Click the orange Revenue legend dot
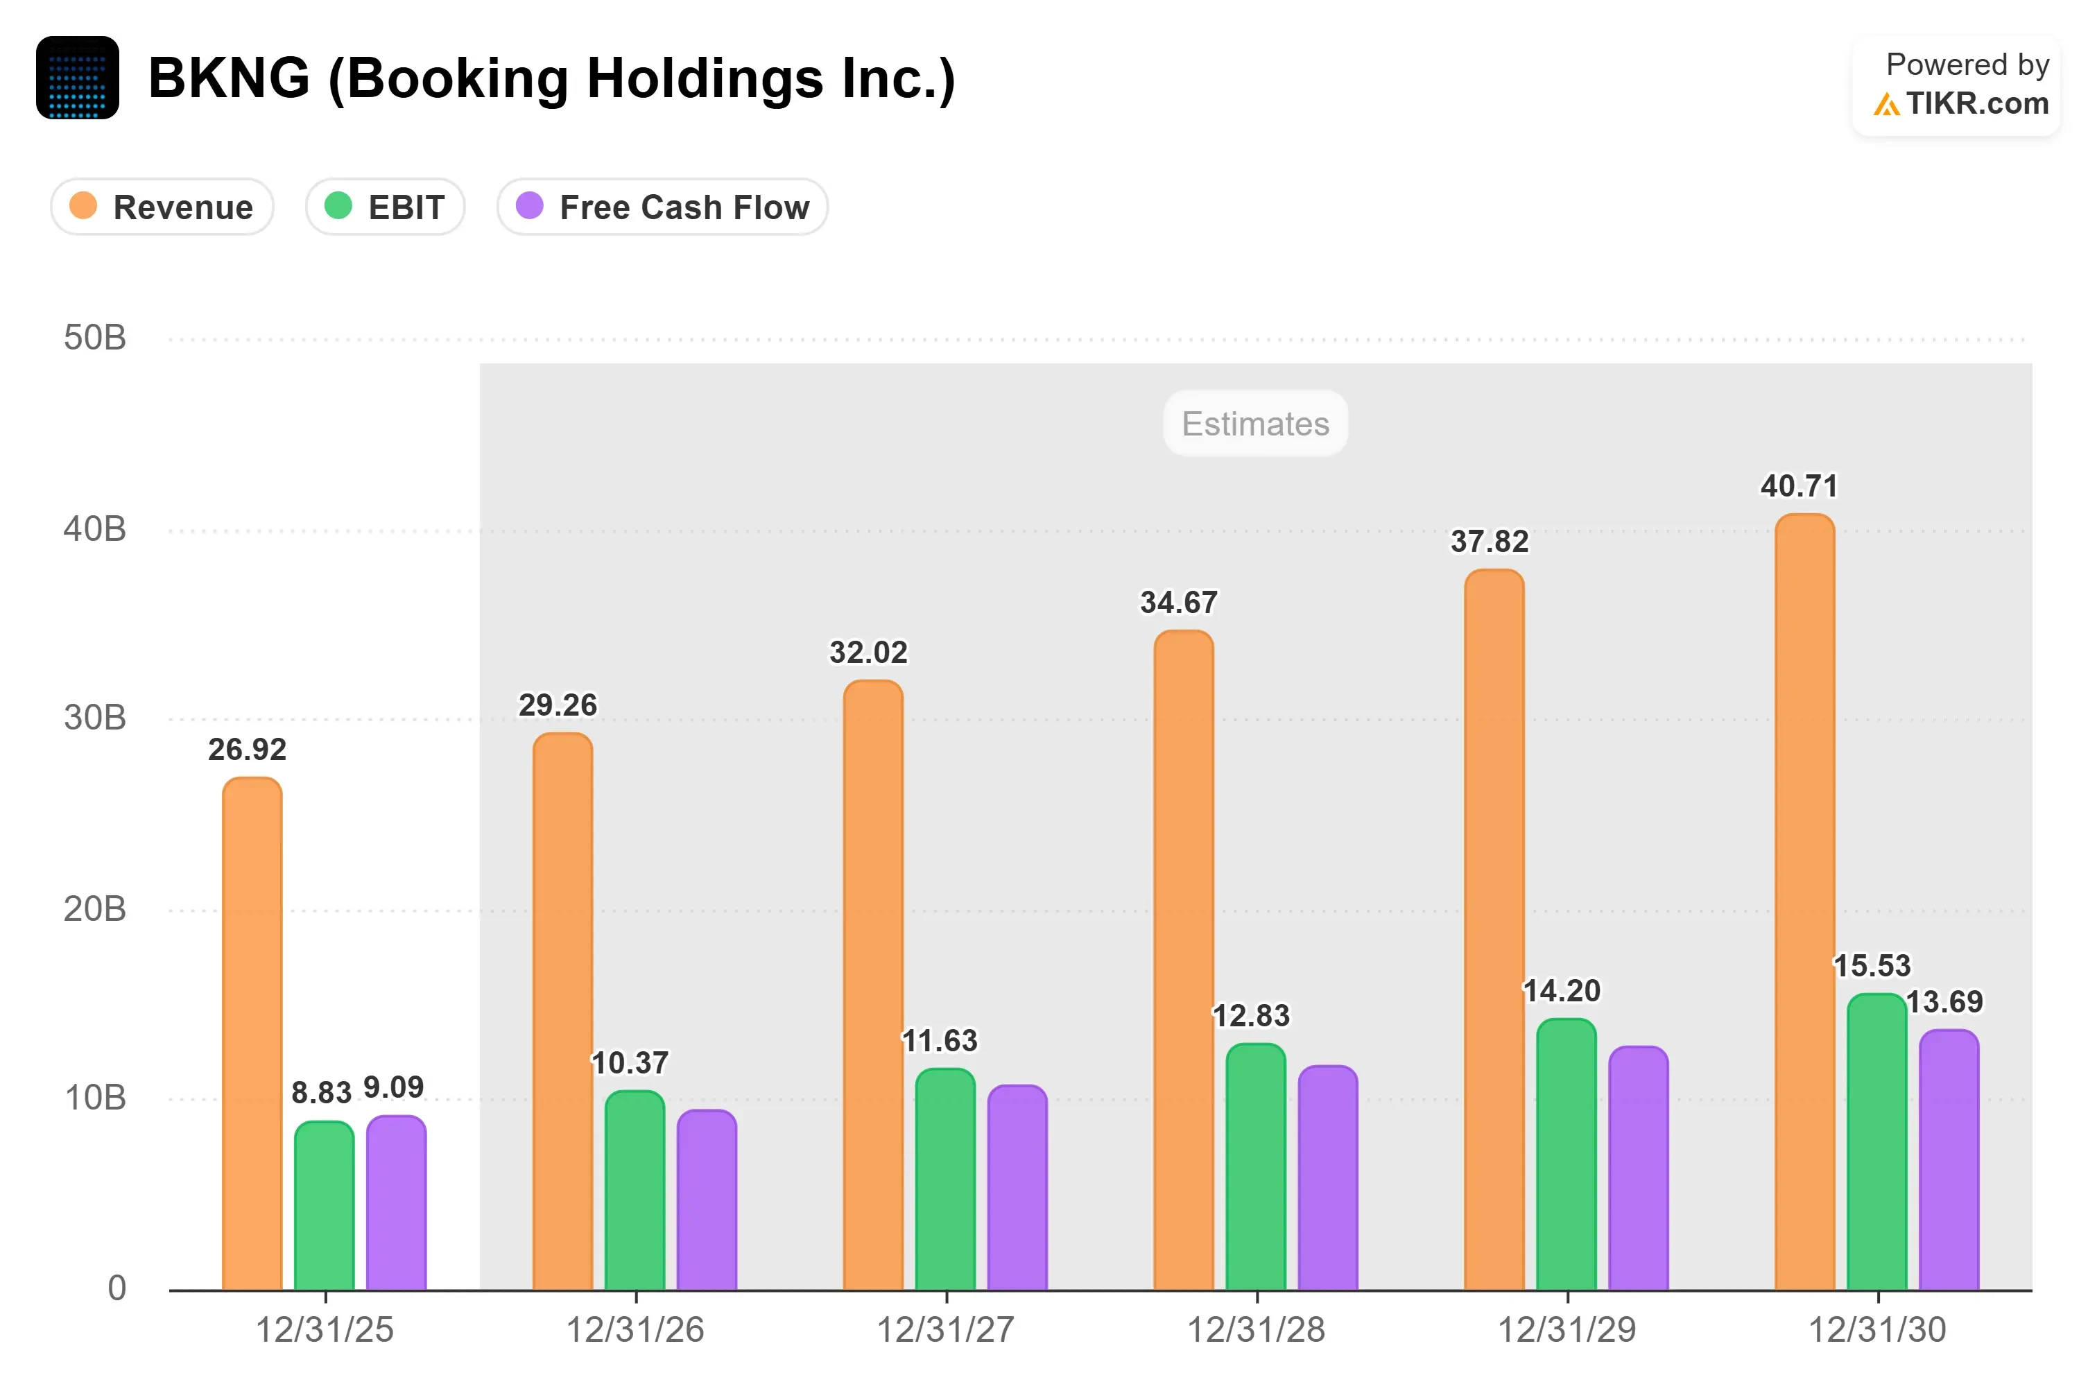The width and height of the screenshot is (2097, 1398). tap(83, 206)
